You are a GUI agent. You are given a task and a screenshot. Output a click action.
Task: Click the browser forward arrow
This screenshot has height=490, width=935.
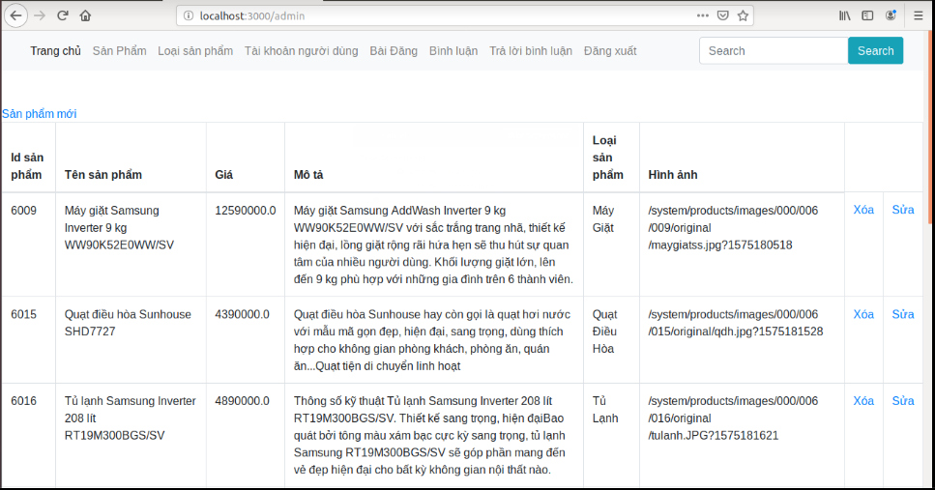pos(40,15)
